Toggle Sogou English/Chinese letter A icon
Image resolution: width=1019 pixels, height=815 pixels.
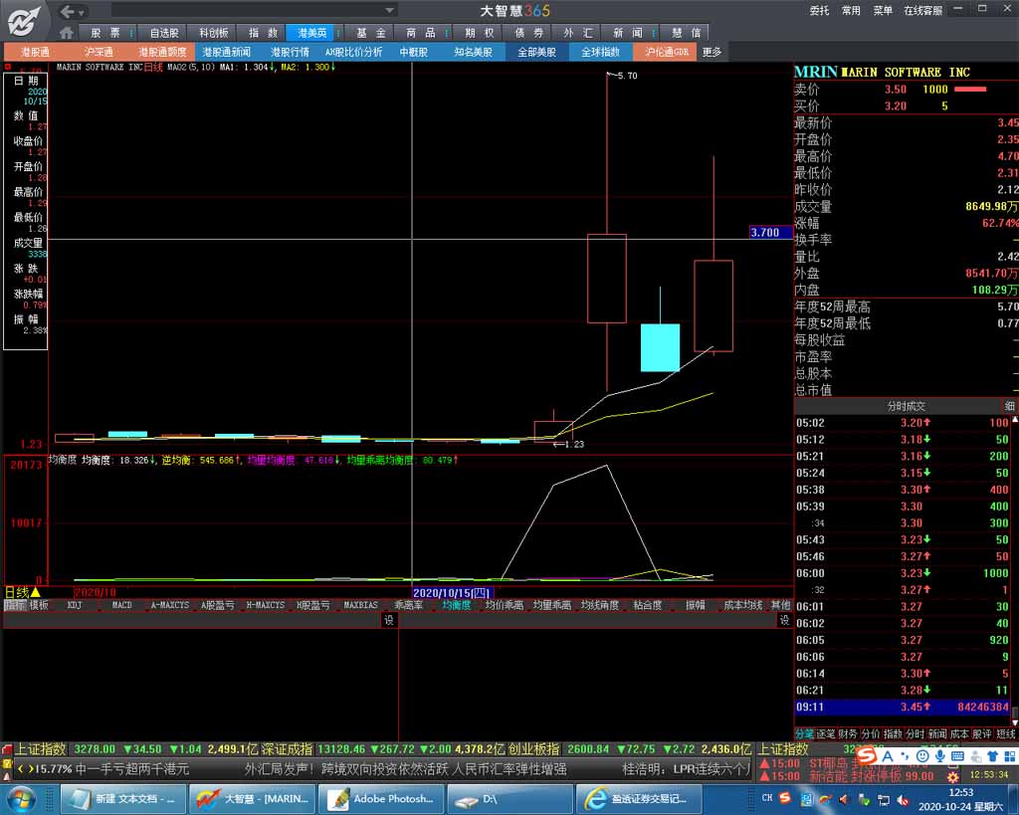(888, 756)
